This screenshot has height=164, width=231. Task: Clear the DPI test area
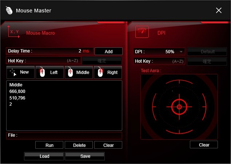pyautogui.click(x=204, y=145)
